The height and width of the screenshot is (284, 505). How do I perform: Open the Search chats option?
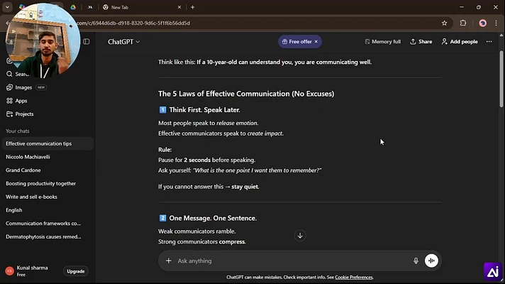[x=18, y=74]
